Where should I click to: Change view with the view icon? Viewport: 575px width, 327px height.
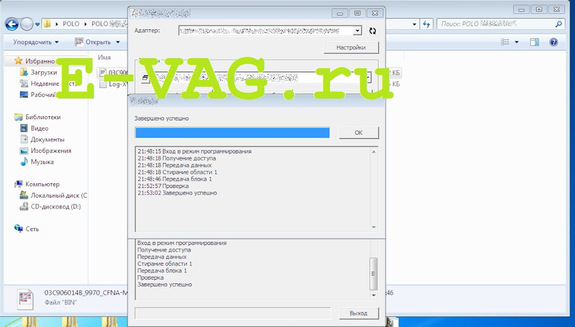point(506,42)
